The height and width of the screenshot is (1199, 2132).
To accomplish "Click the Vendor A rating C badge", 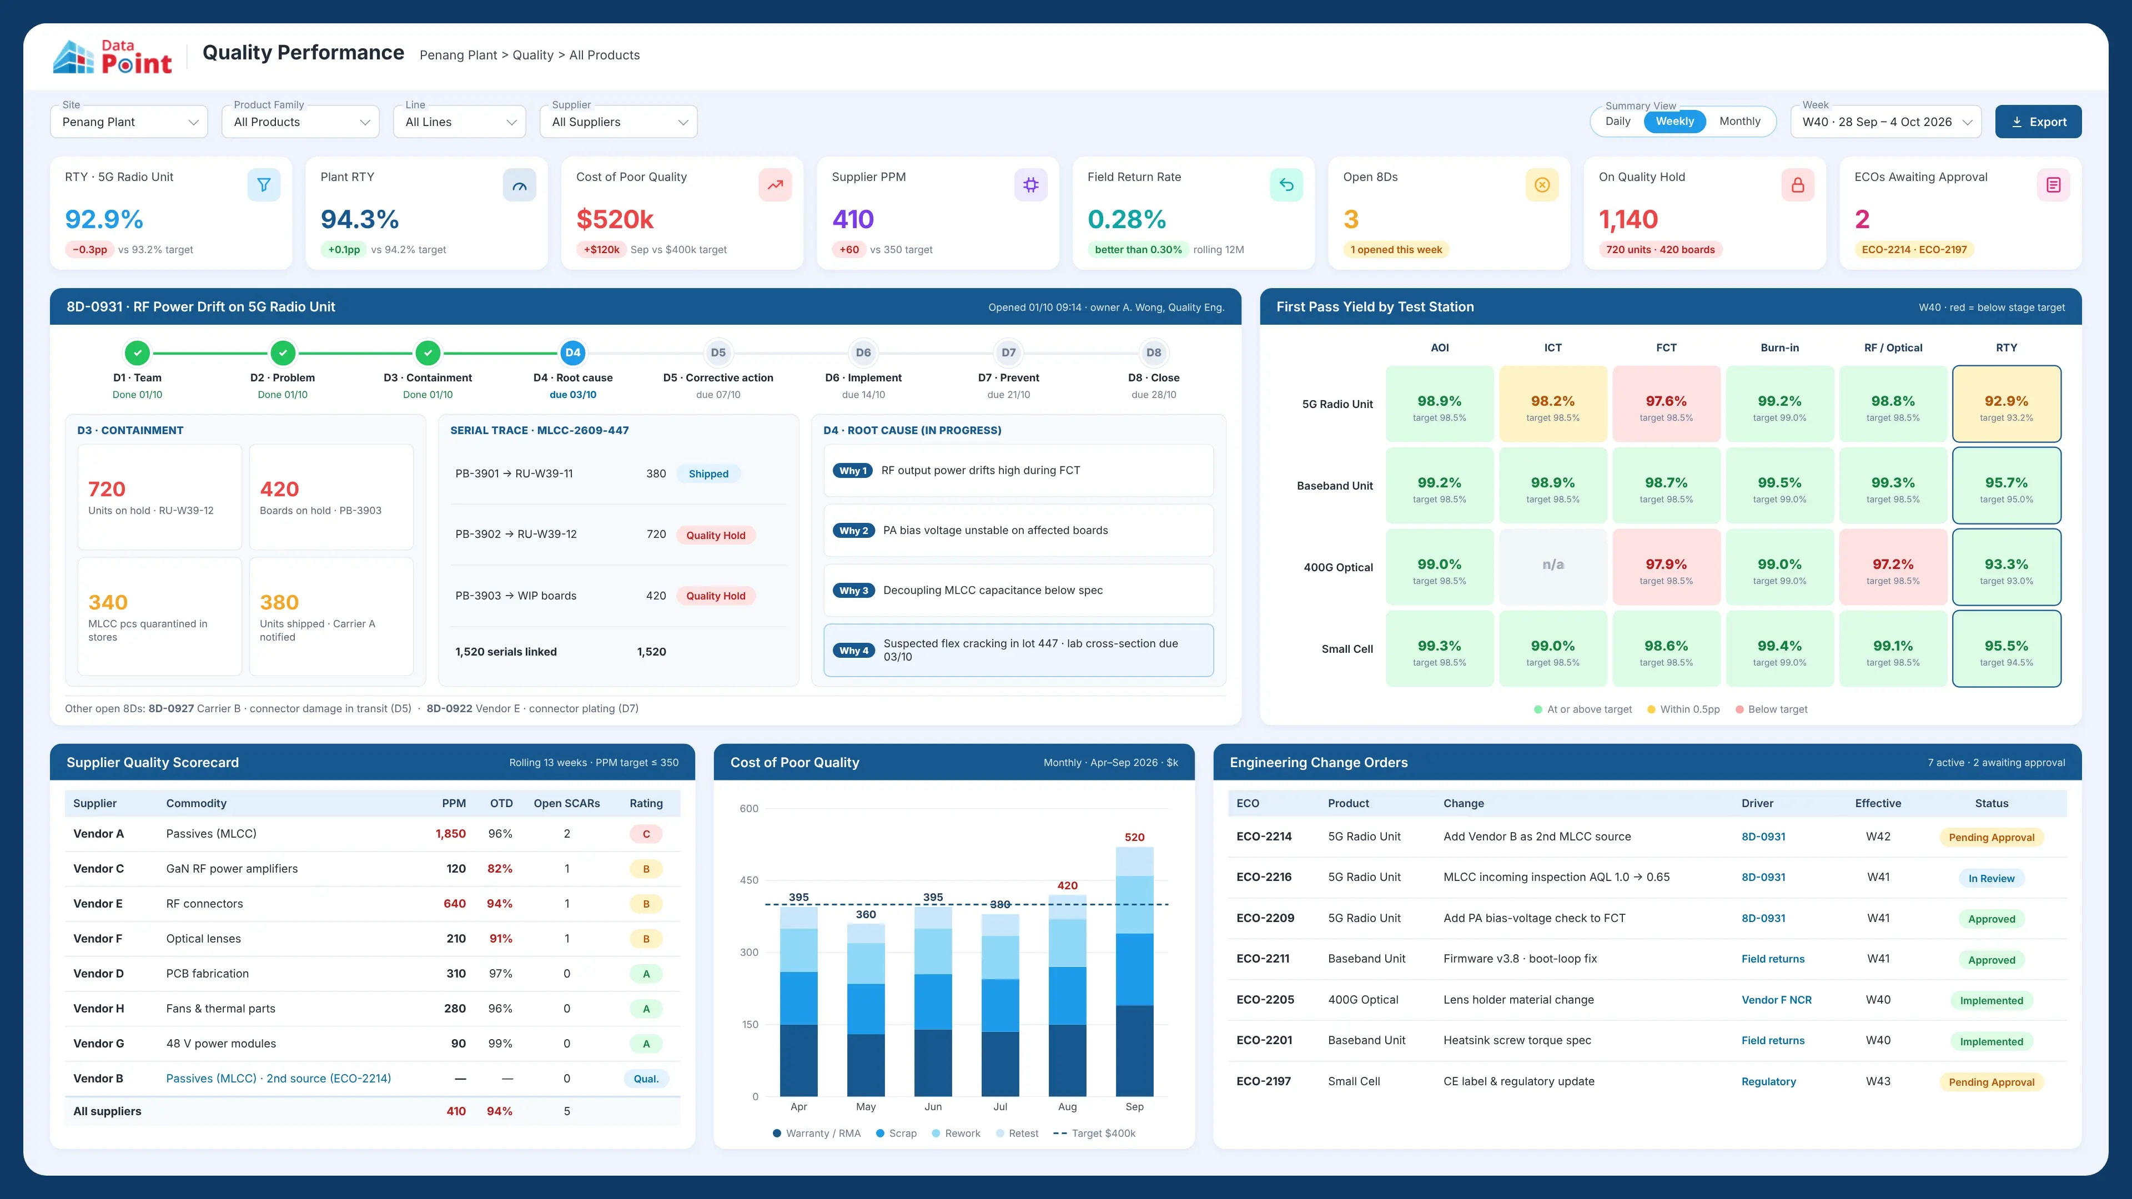I will [x=646, y=834].
